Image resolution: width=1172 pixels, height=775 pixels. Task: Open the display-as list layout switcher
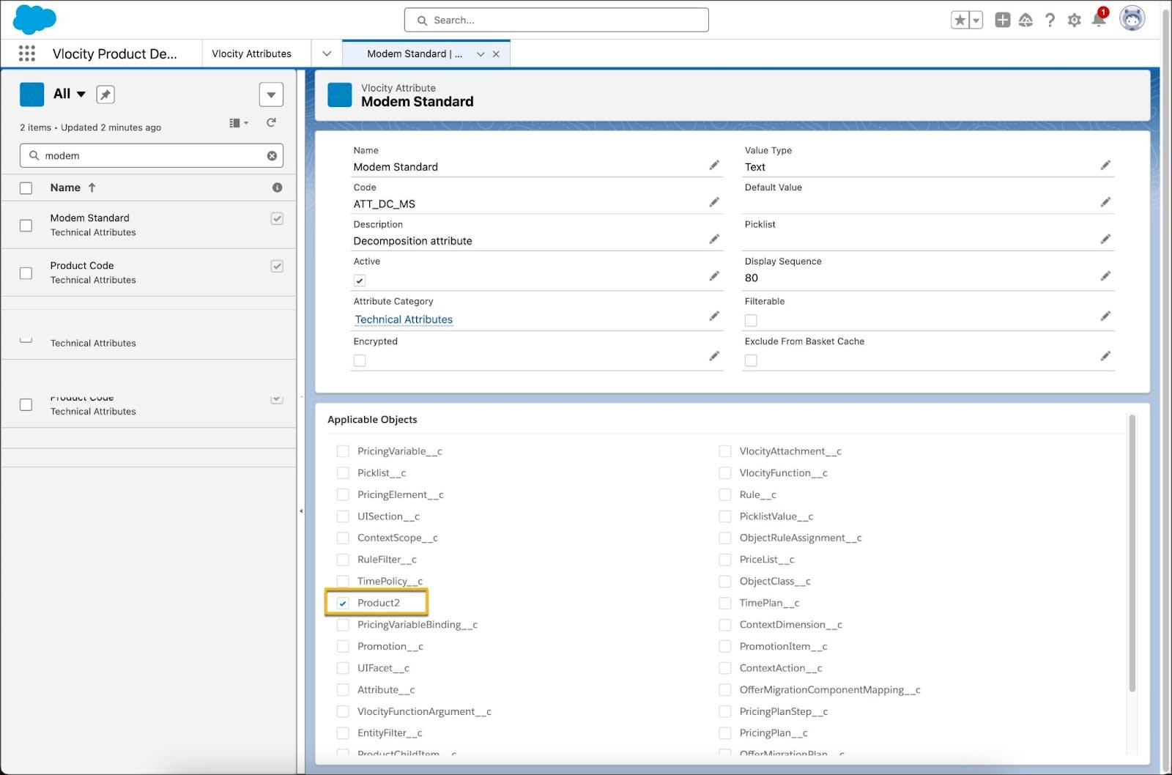click(239, 123)
